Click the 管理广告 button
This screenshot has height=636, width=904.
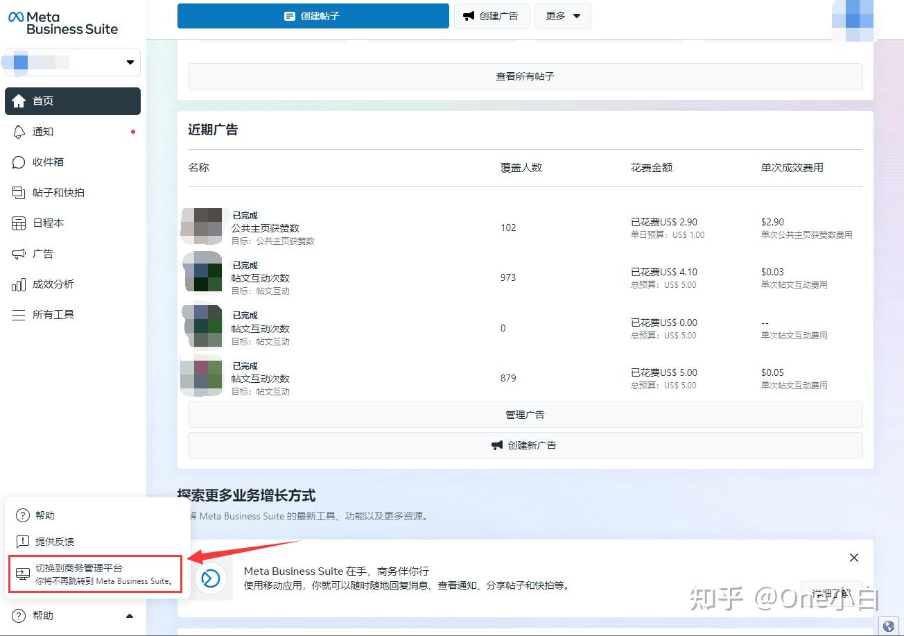point(525,415)
